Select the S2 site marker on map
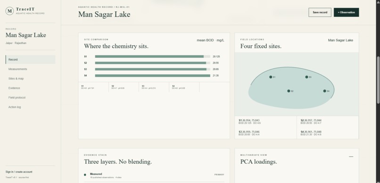380x183 pixels. [x=289, y=91]
